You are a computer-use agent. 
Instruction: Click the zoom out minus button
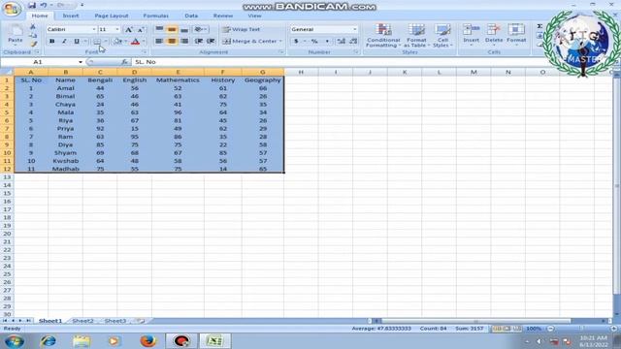click(x=550, y=329)
